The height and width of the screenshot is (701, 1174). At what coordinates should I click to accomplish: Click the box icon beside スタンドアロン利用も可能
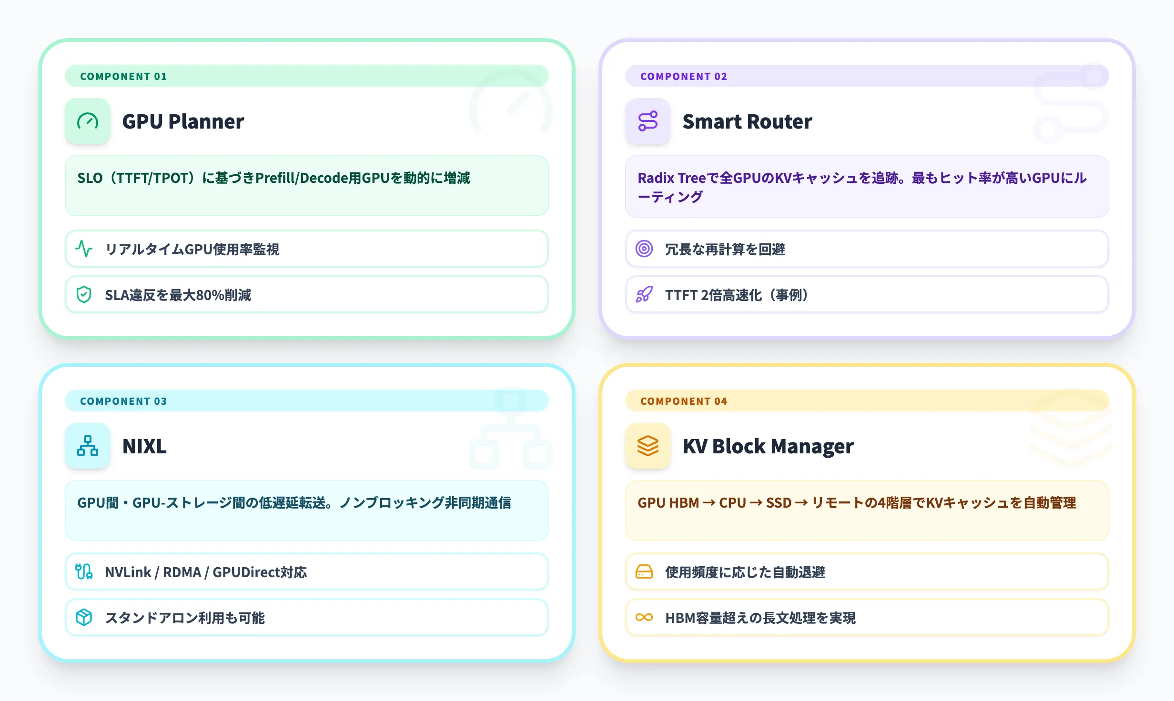[x=84, y=618]
